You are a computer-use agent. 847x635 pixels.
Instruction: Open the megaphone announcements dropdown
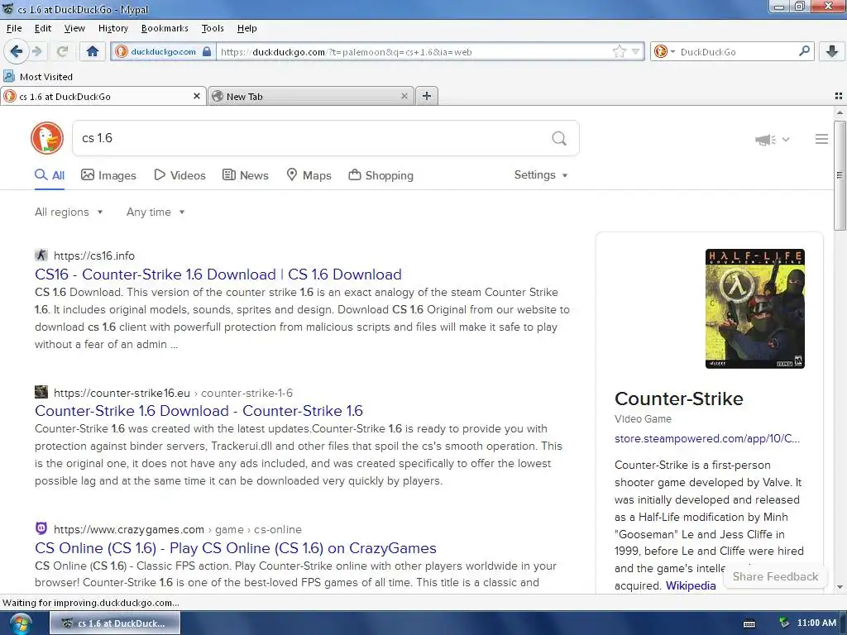tap(772, 139)
